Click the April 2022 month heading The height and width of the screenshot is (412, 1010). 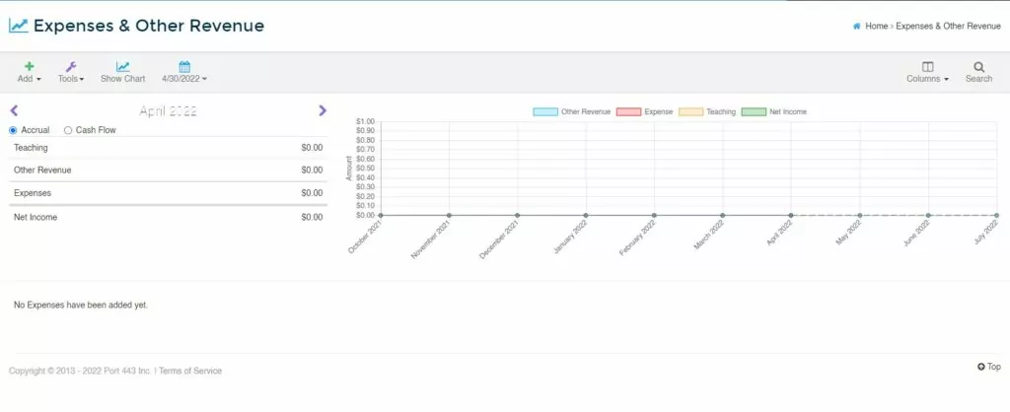point(168,110)
